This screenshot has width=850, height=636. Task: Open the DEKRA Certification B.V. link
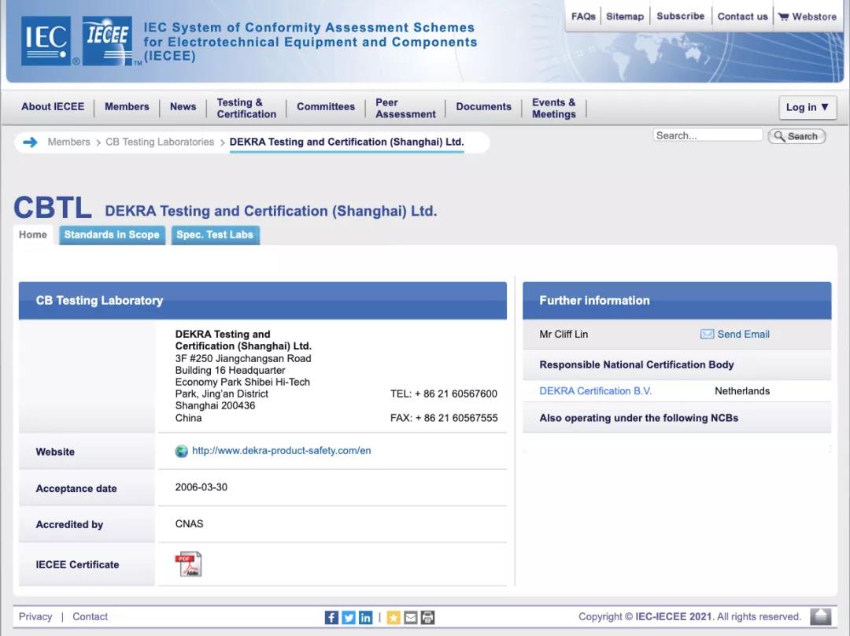[x=595, y=391]
